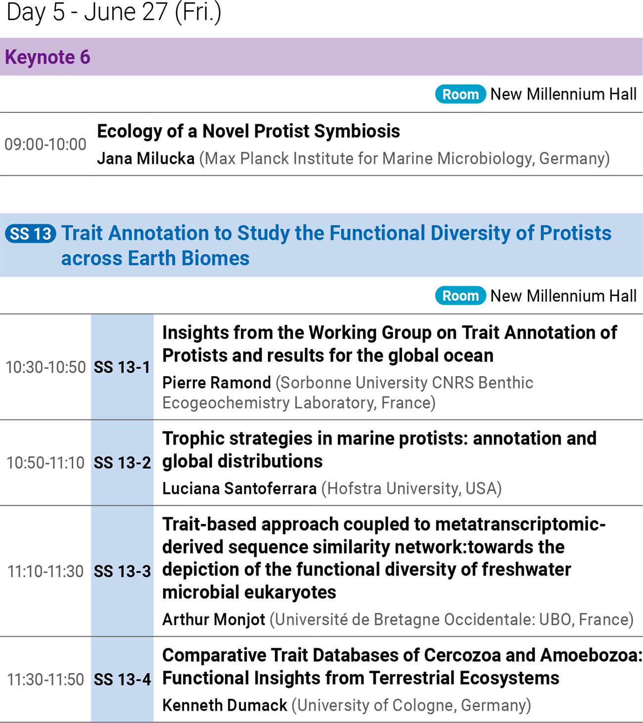Click speaker name Kenneth Dumack
Image resolution: width=643 pixels, height=723 pixels.
(x=225, y=705)
